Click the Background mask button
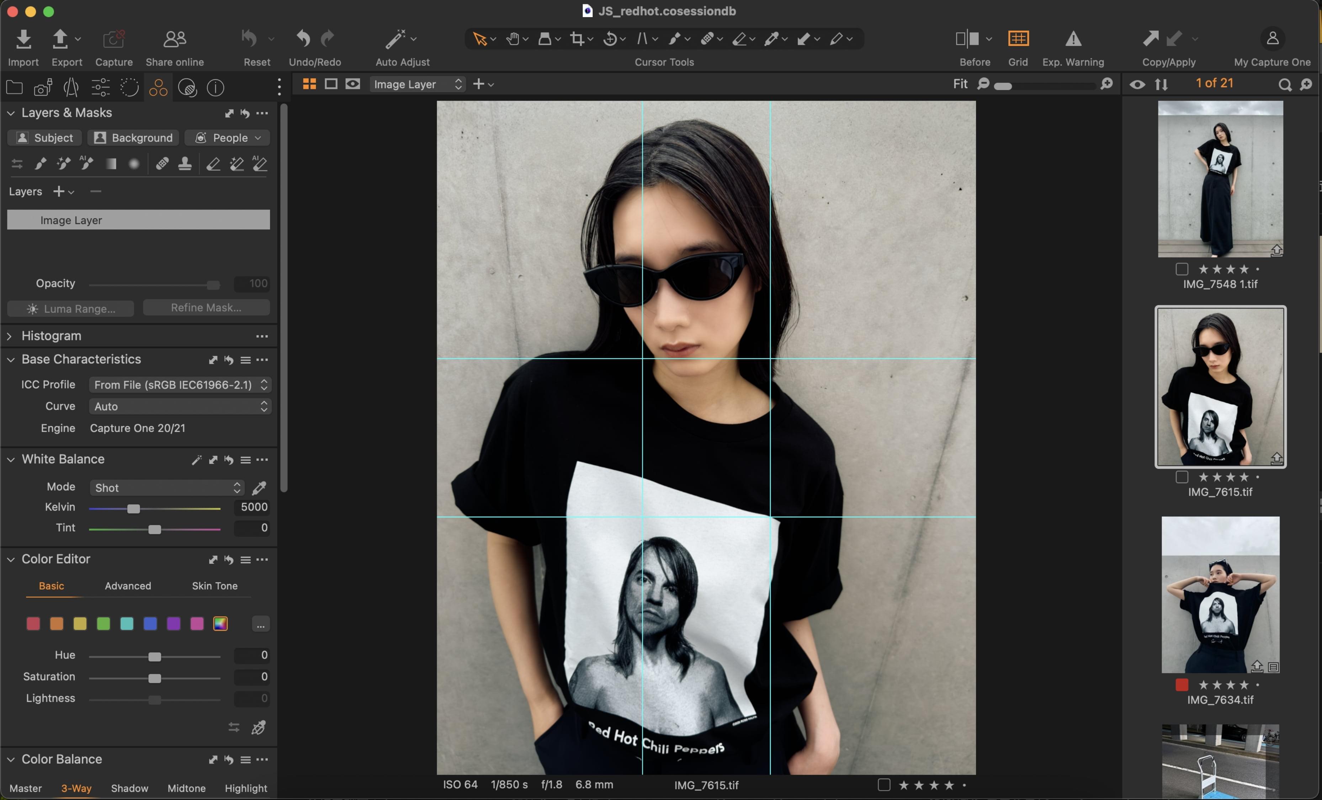The width and height of the screenshot is (1322, 800). (133, 138)
